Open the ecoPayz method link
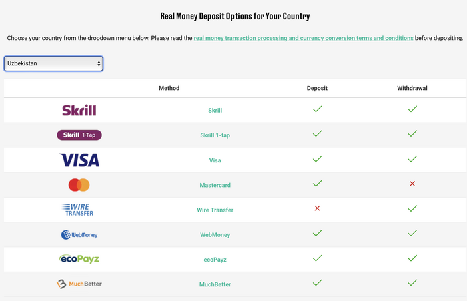 tap(215, 260)
